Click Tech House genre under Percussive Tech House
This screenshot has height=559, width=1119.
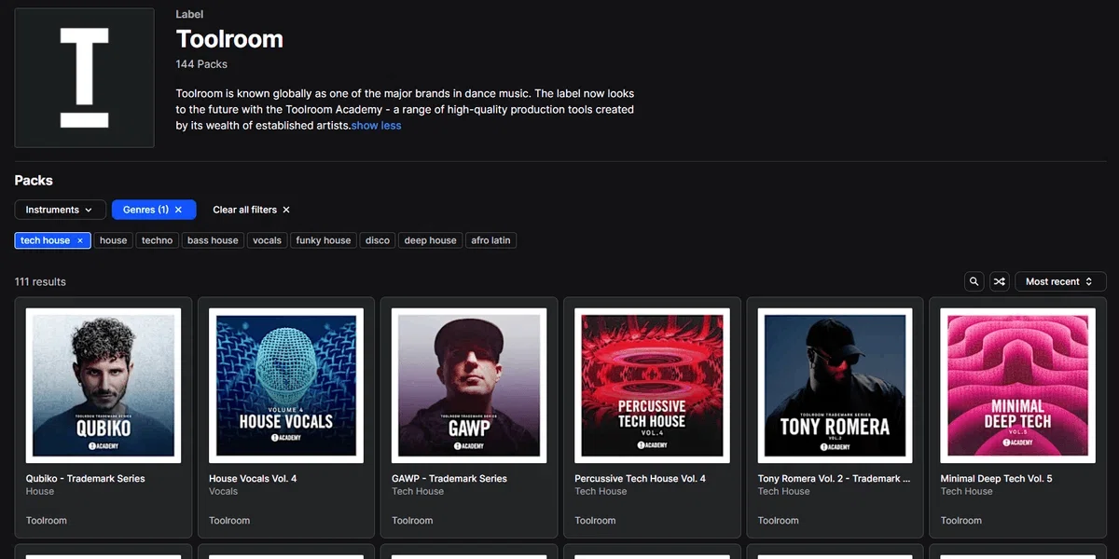[601, 492]
